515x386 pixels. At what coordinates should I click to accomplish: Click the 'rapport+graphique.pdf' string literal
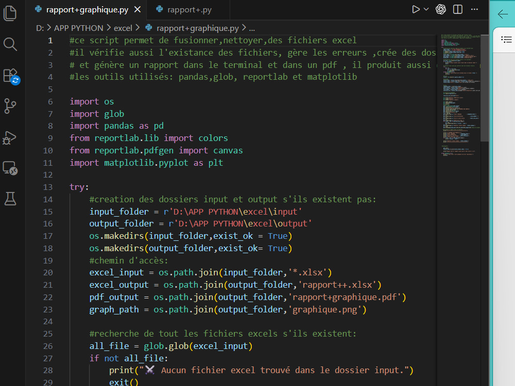(x=345, y=297)
